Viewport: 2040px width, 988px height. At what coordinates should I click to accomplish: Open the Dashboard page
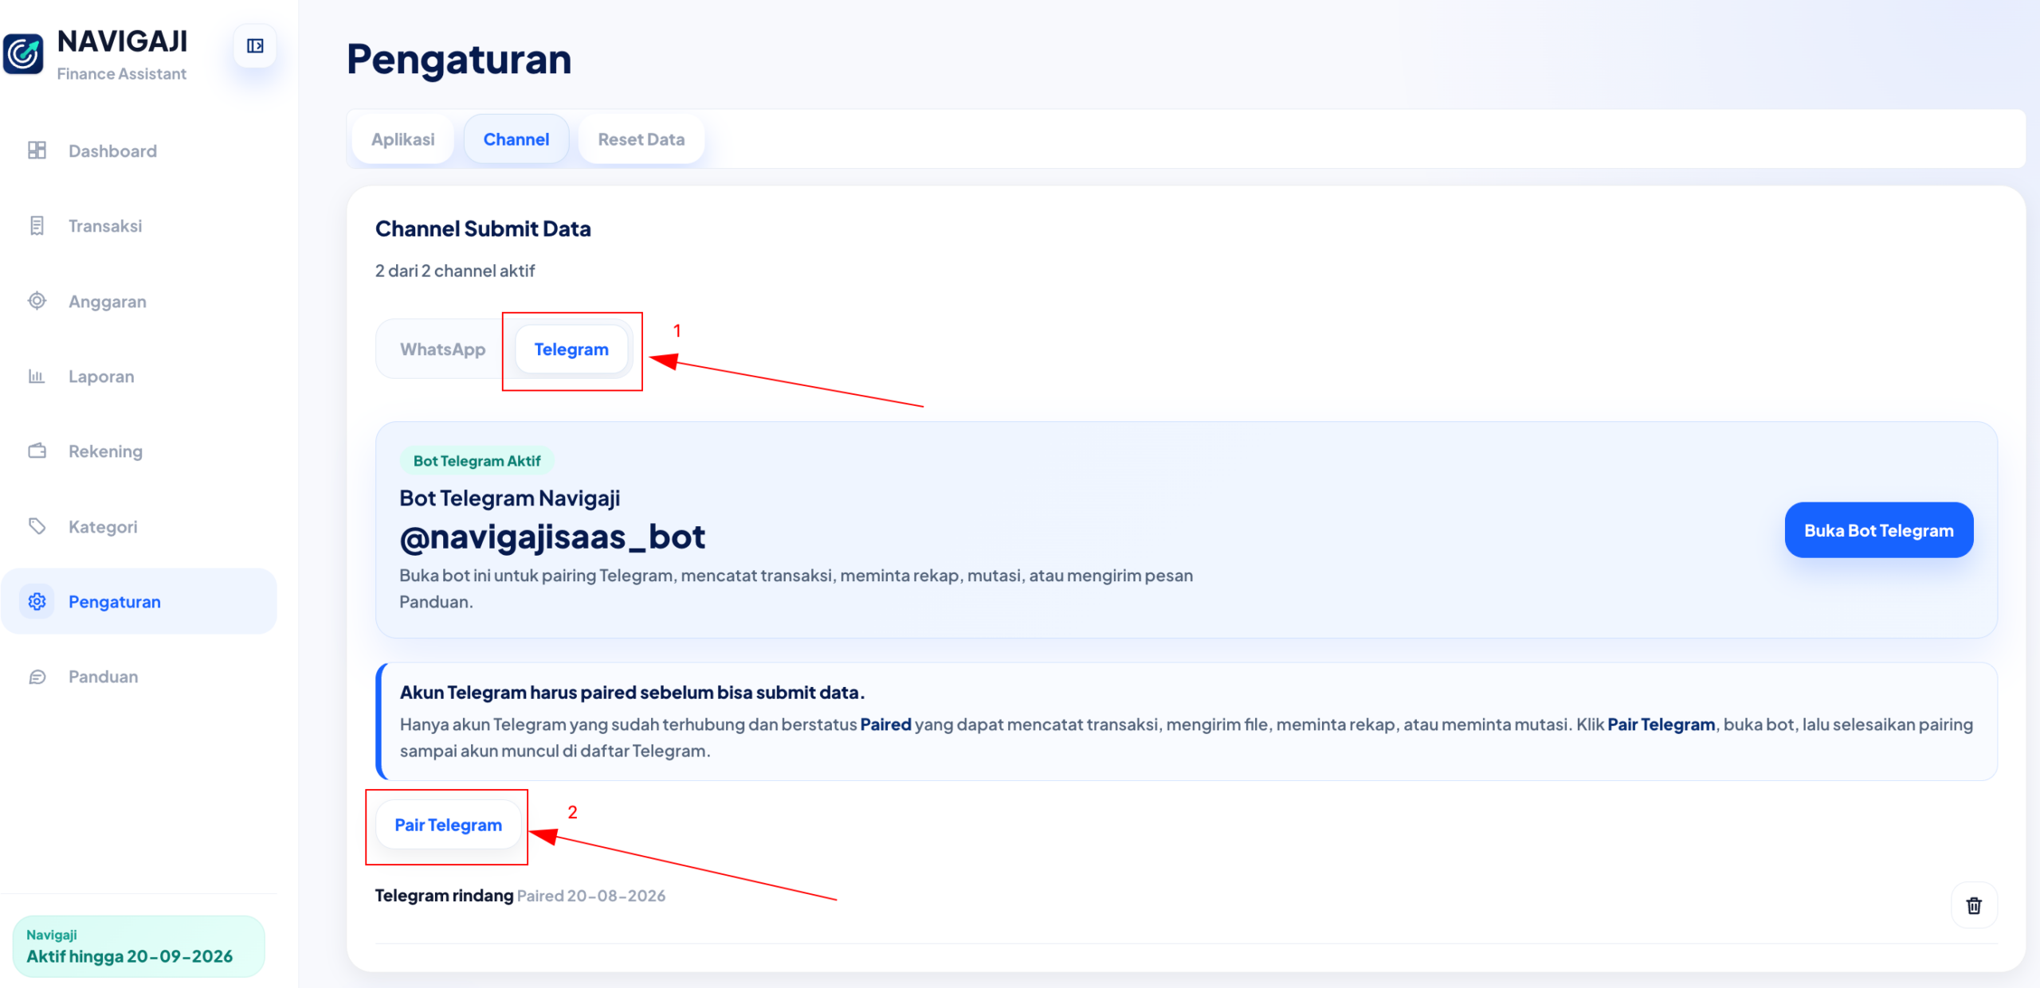point(139,150)
